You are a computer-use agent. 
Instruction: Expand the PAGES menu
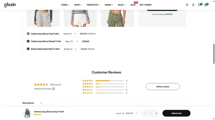[109, 5]
